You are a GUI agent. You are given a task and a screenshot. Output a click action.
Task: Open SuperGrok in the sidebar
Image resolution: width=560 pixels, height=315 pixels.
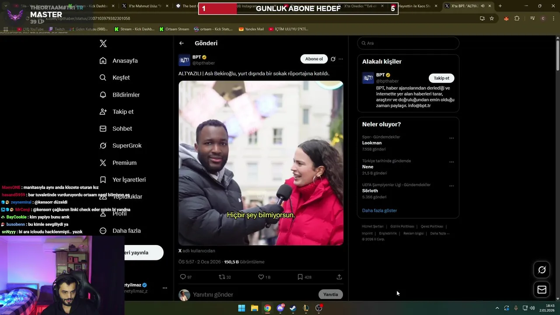click(x=120, y=146)
